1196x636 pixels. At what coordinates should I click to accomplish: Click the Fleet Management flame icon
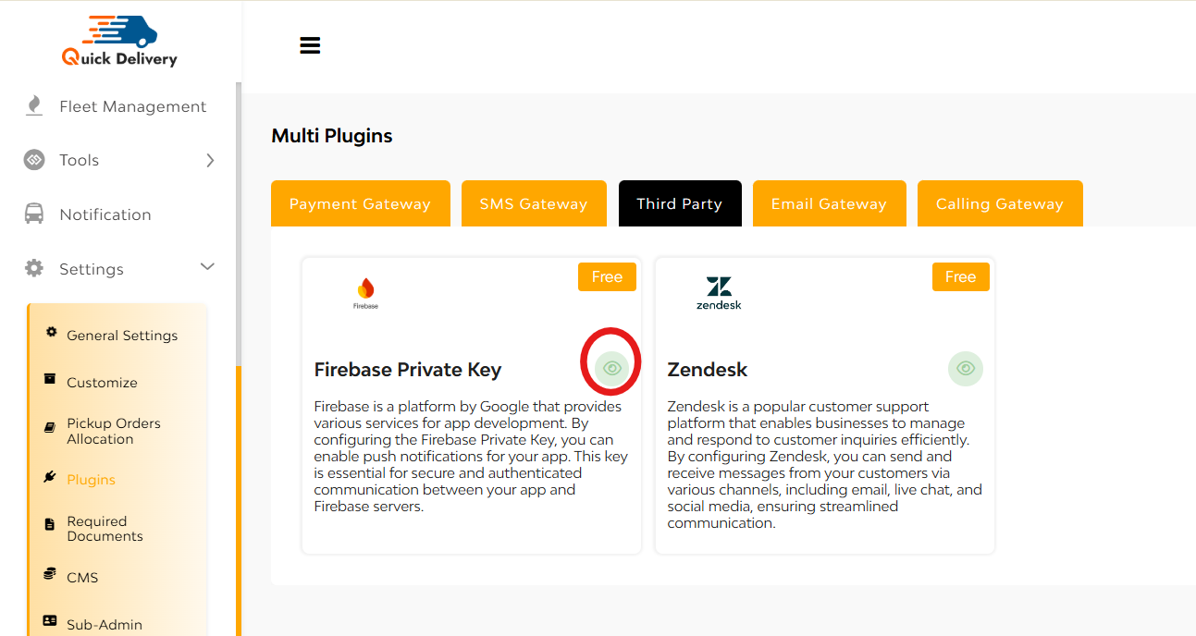34,106
